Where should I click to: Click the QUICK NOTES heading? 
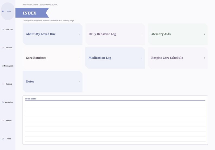[31, 99]
